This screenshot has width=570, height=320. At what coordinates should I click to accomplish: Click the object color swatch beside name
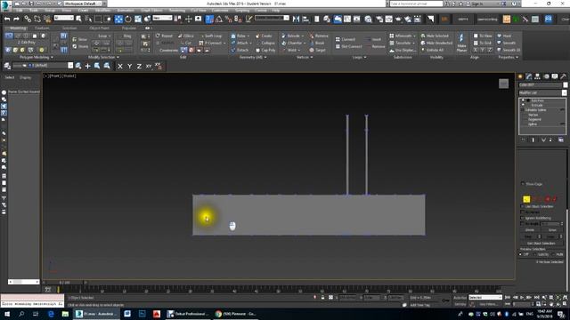(x=565, y=85)
